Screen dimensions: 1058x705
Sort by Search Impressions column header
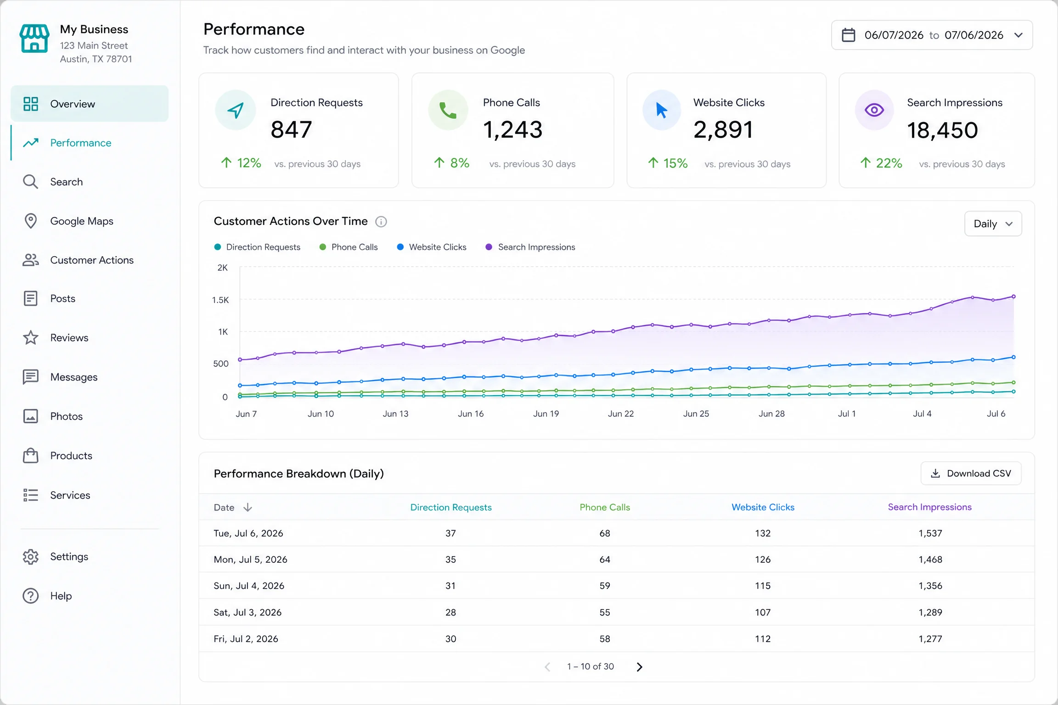point(930,507)
